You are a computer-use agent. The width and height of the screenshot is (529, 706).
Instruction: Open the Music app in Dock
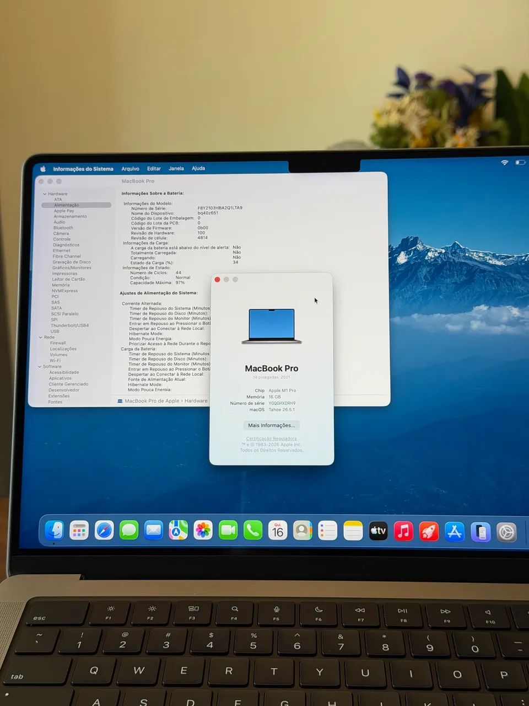[x=403, y=531]
